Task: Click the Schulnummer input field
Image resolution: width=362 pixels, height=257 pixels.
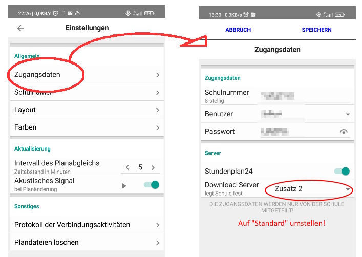Action: tap(305, 96)
